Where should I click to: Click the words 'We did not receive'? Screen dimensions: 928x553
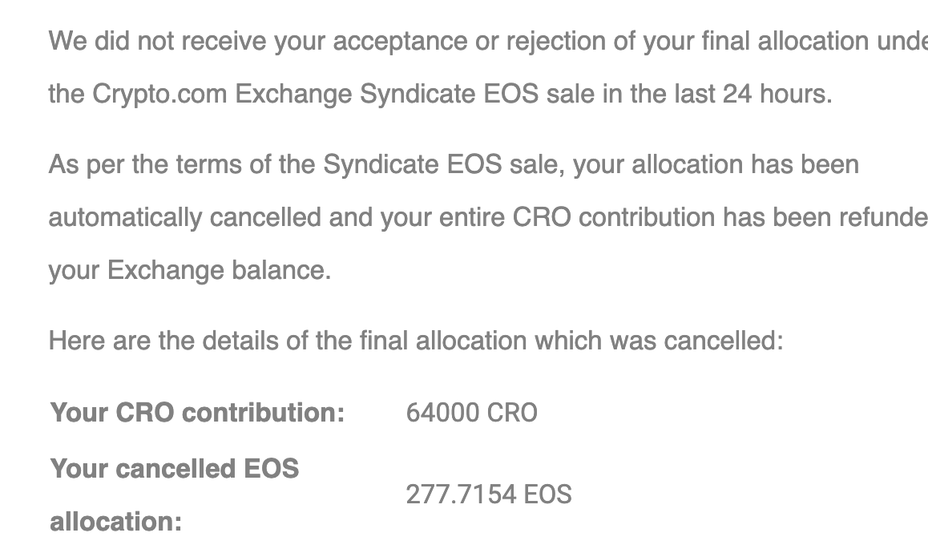point(157,42)
